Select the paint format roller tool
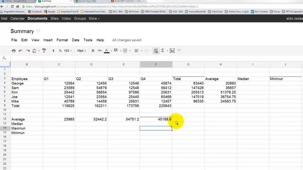 pyautogui.click(x=44, y=51)
